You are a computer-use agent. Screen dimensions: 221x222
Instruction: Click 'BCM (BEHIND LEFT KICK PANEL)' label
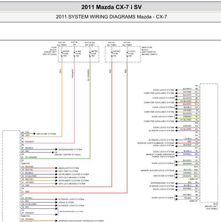(x=211, y=206)
